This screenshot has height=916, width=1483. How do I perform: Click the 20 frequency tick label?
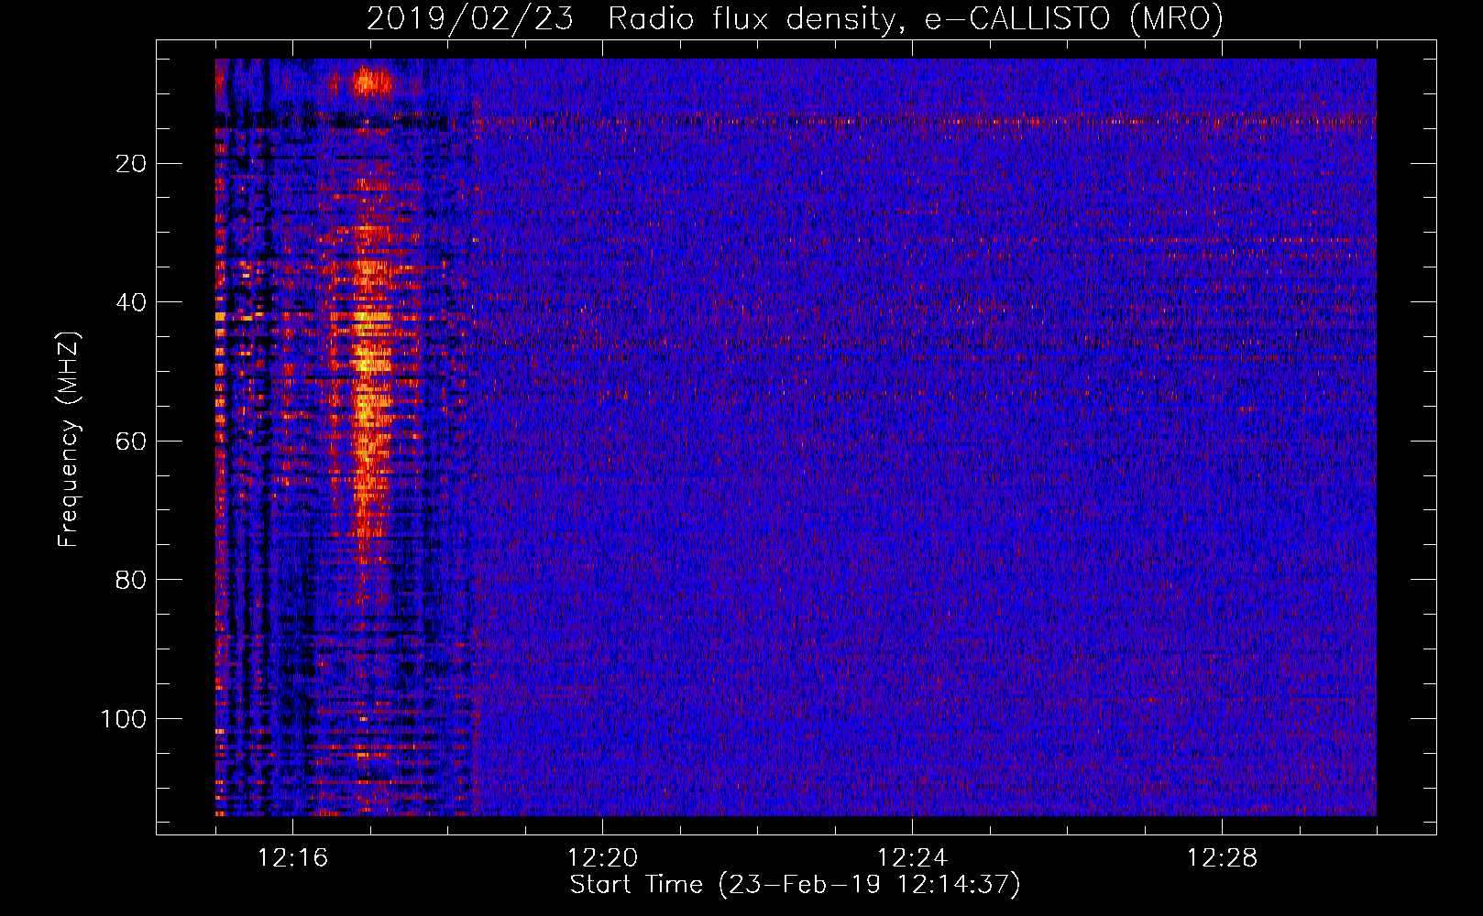tap(131, 164)
